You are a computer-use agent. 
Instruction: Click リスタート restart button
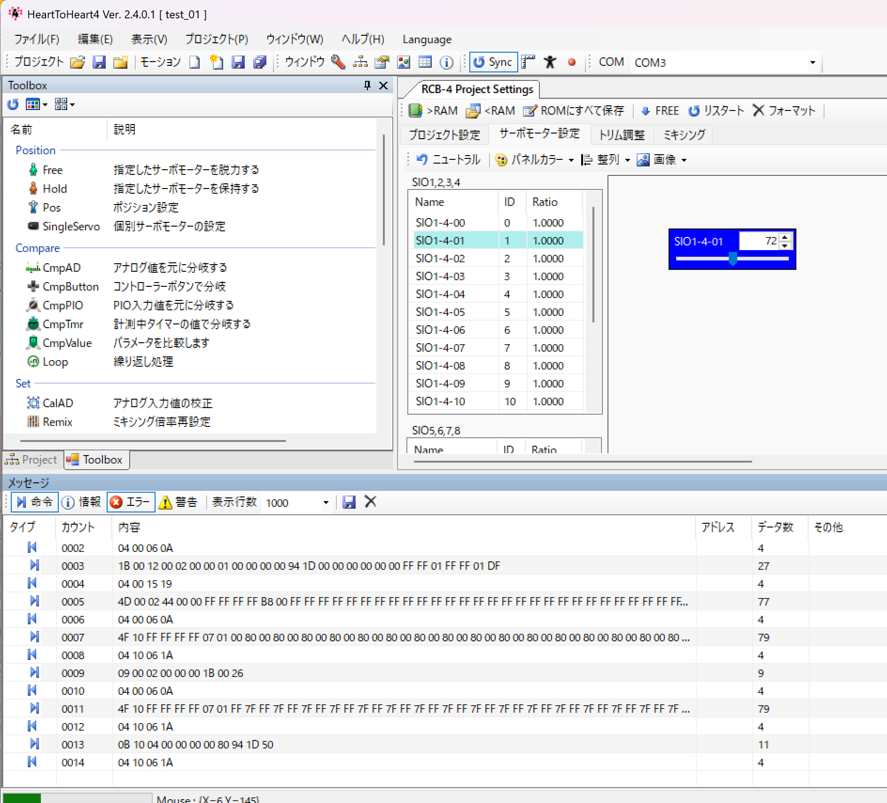pyautogui.click(x=716, y=110)
